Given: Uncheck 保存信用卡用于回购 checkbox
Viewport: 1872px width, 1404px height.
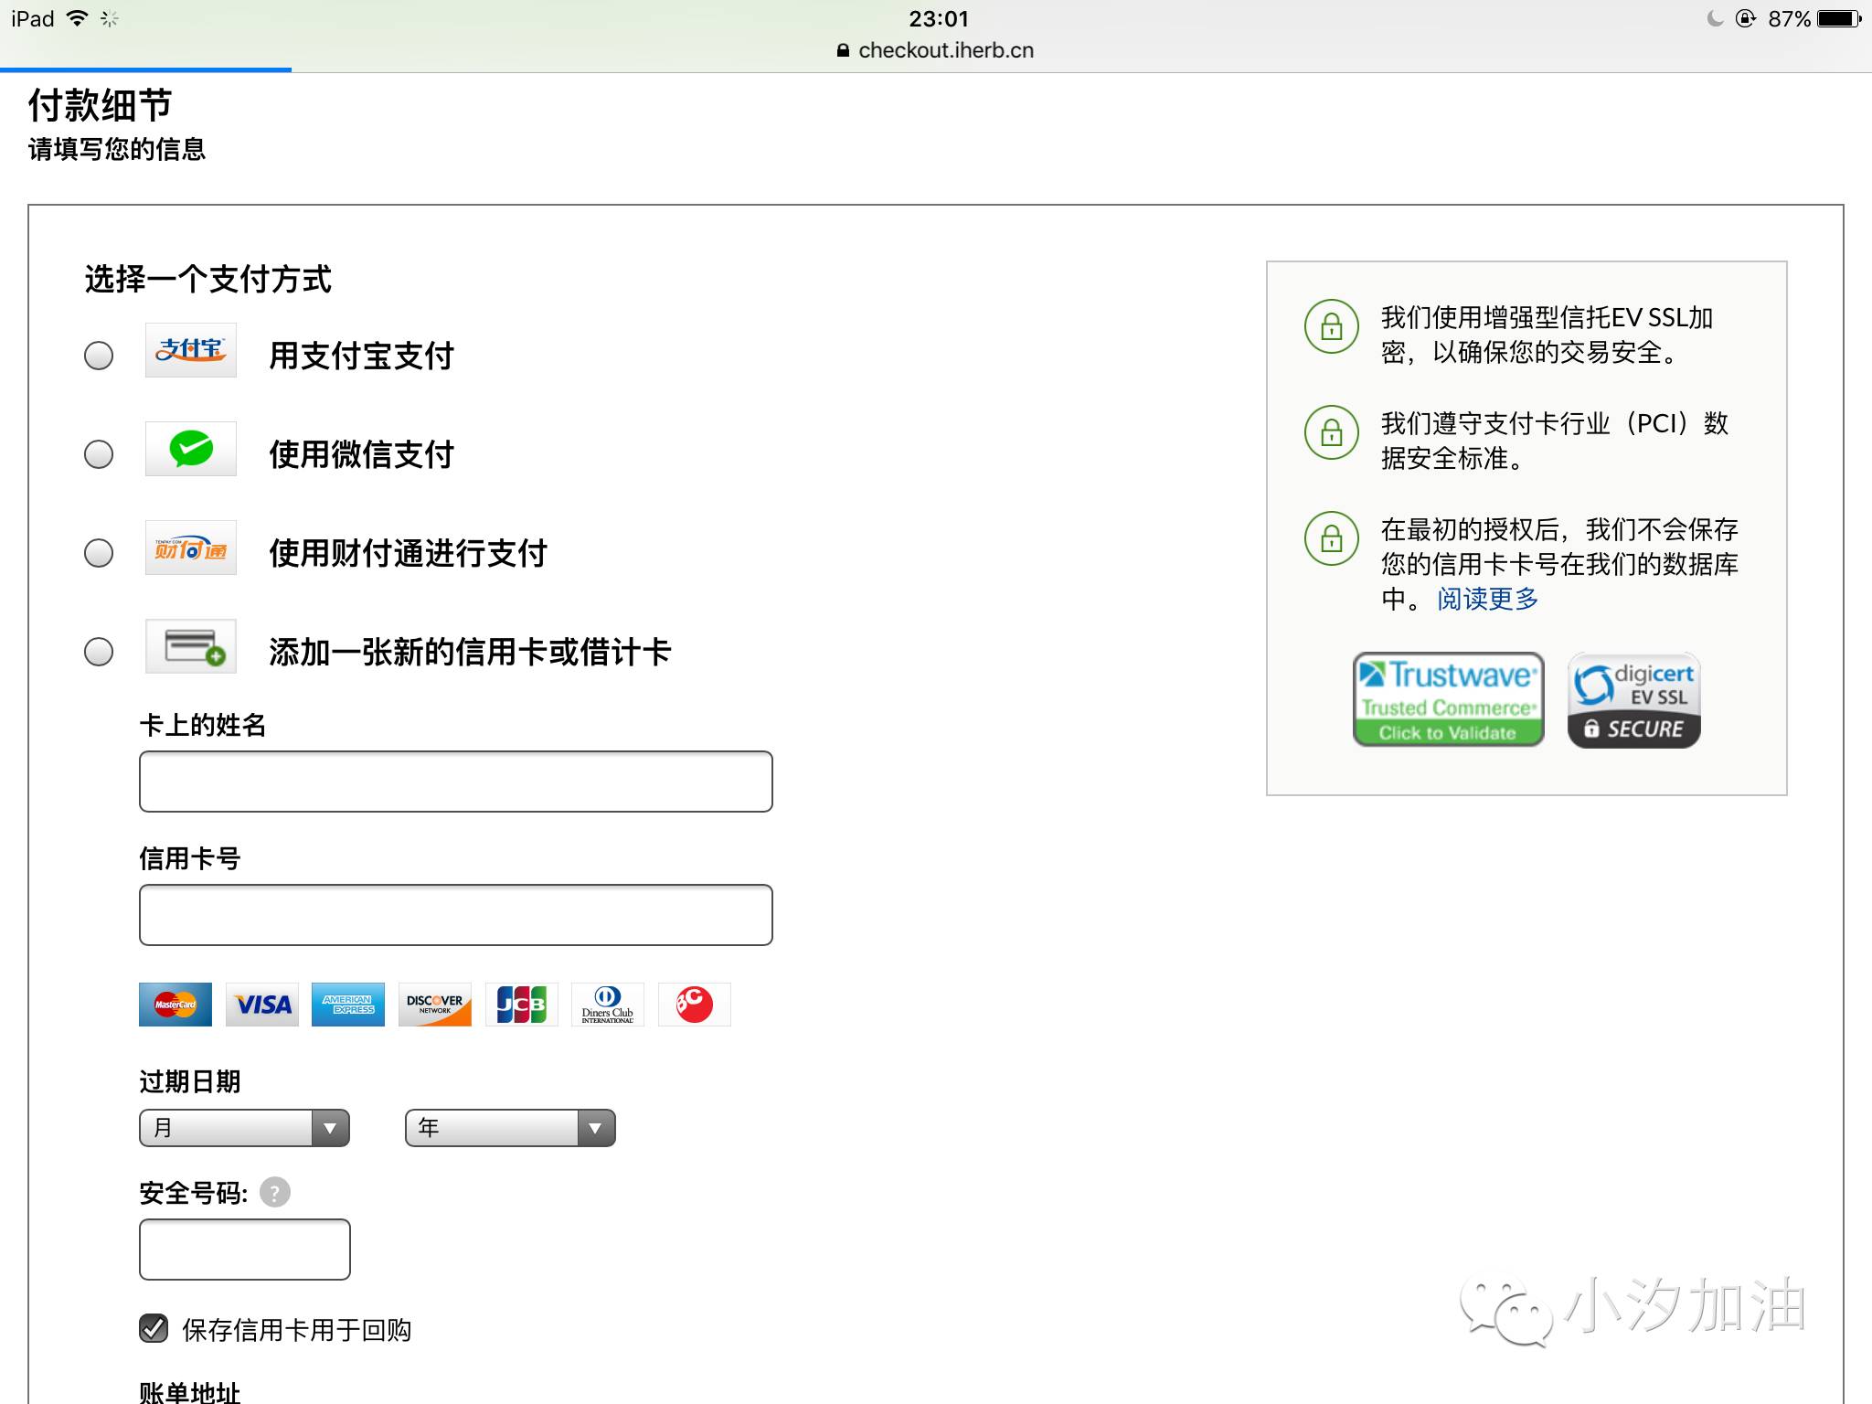Looking at the screenshot, I should [x=154, y=1330].
